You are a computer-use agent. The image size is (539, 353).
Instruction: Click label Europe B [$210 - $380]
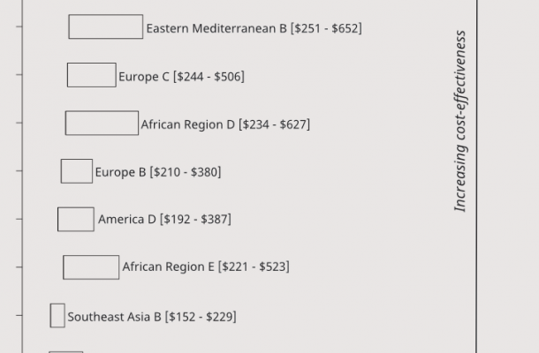158,172
